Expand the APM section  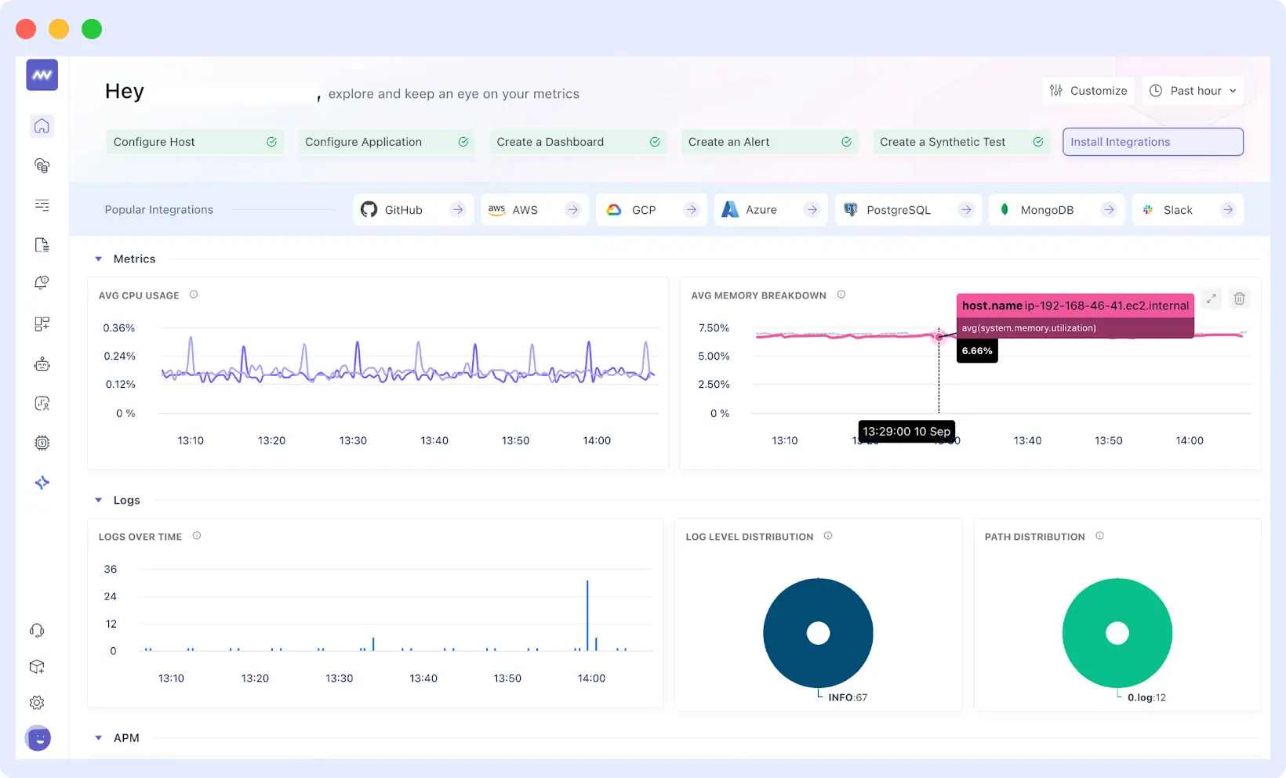(x=98, y=737)
